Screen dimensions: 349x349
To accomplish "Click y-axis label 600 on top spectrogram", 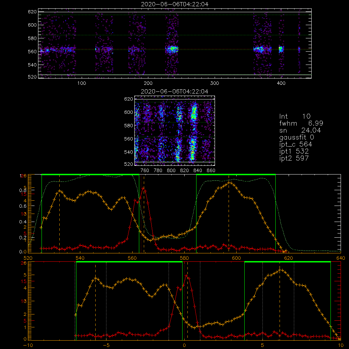I will tap(32, 25).
